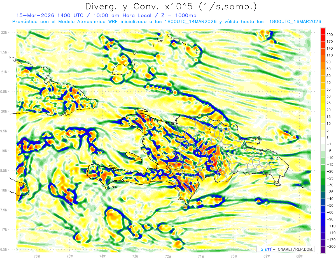Click the yellow color bar segment between 15 and 20
The image size is (336, 260).
click(323, 113)
